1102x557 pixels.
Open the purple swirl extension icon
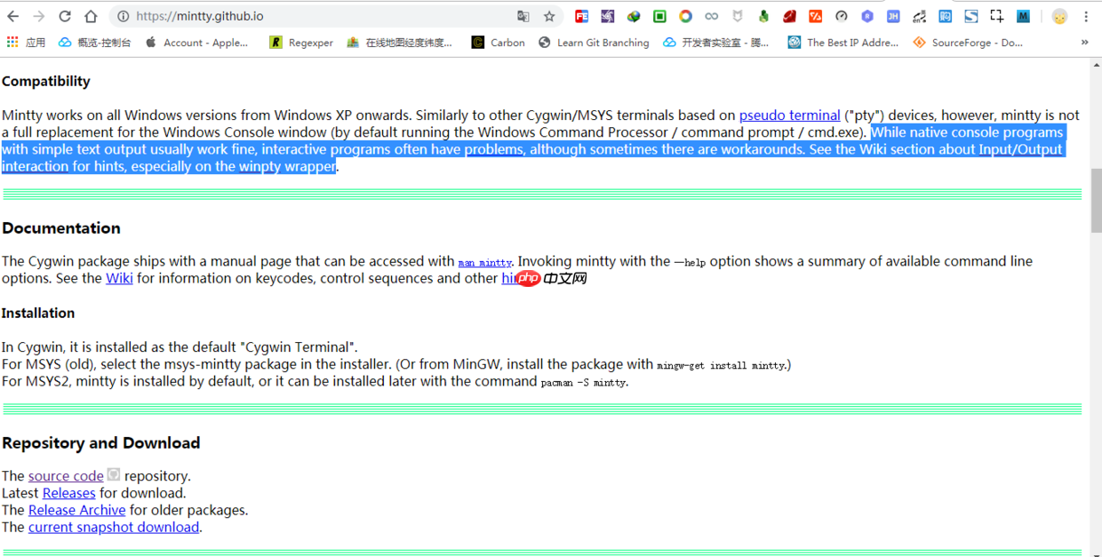[x=607, y=16]
